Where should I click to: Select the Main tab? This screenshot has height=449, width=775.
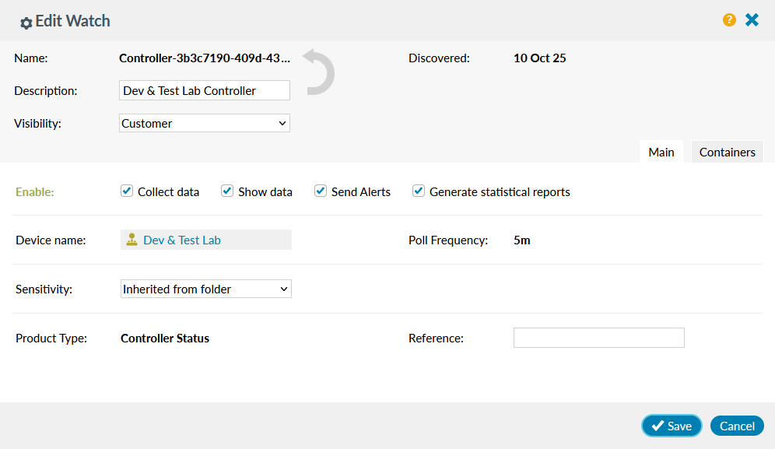(x=661, y=152)
